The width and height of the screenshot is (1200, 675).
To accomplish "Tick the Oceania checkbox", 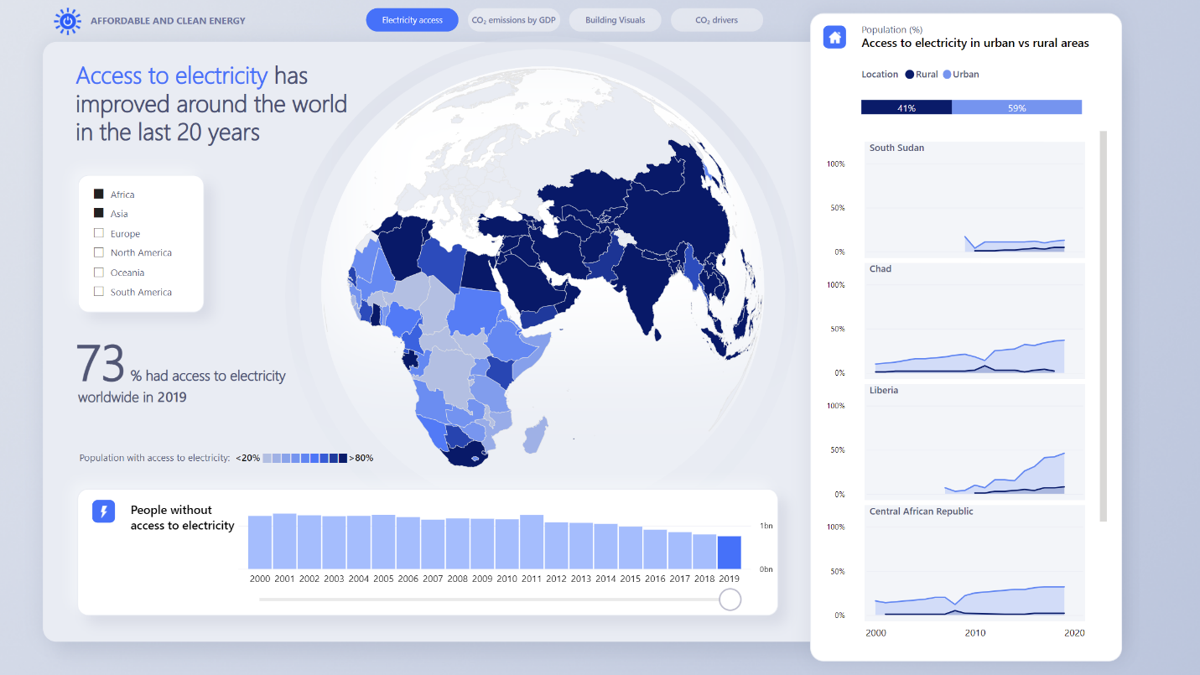I will [x=99, y=273].
